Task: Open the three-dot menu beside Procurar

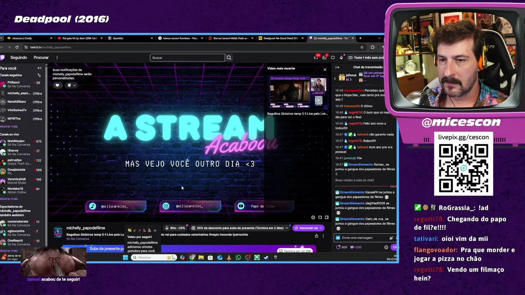Action: 57,58
